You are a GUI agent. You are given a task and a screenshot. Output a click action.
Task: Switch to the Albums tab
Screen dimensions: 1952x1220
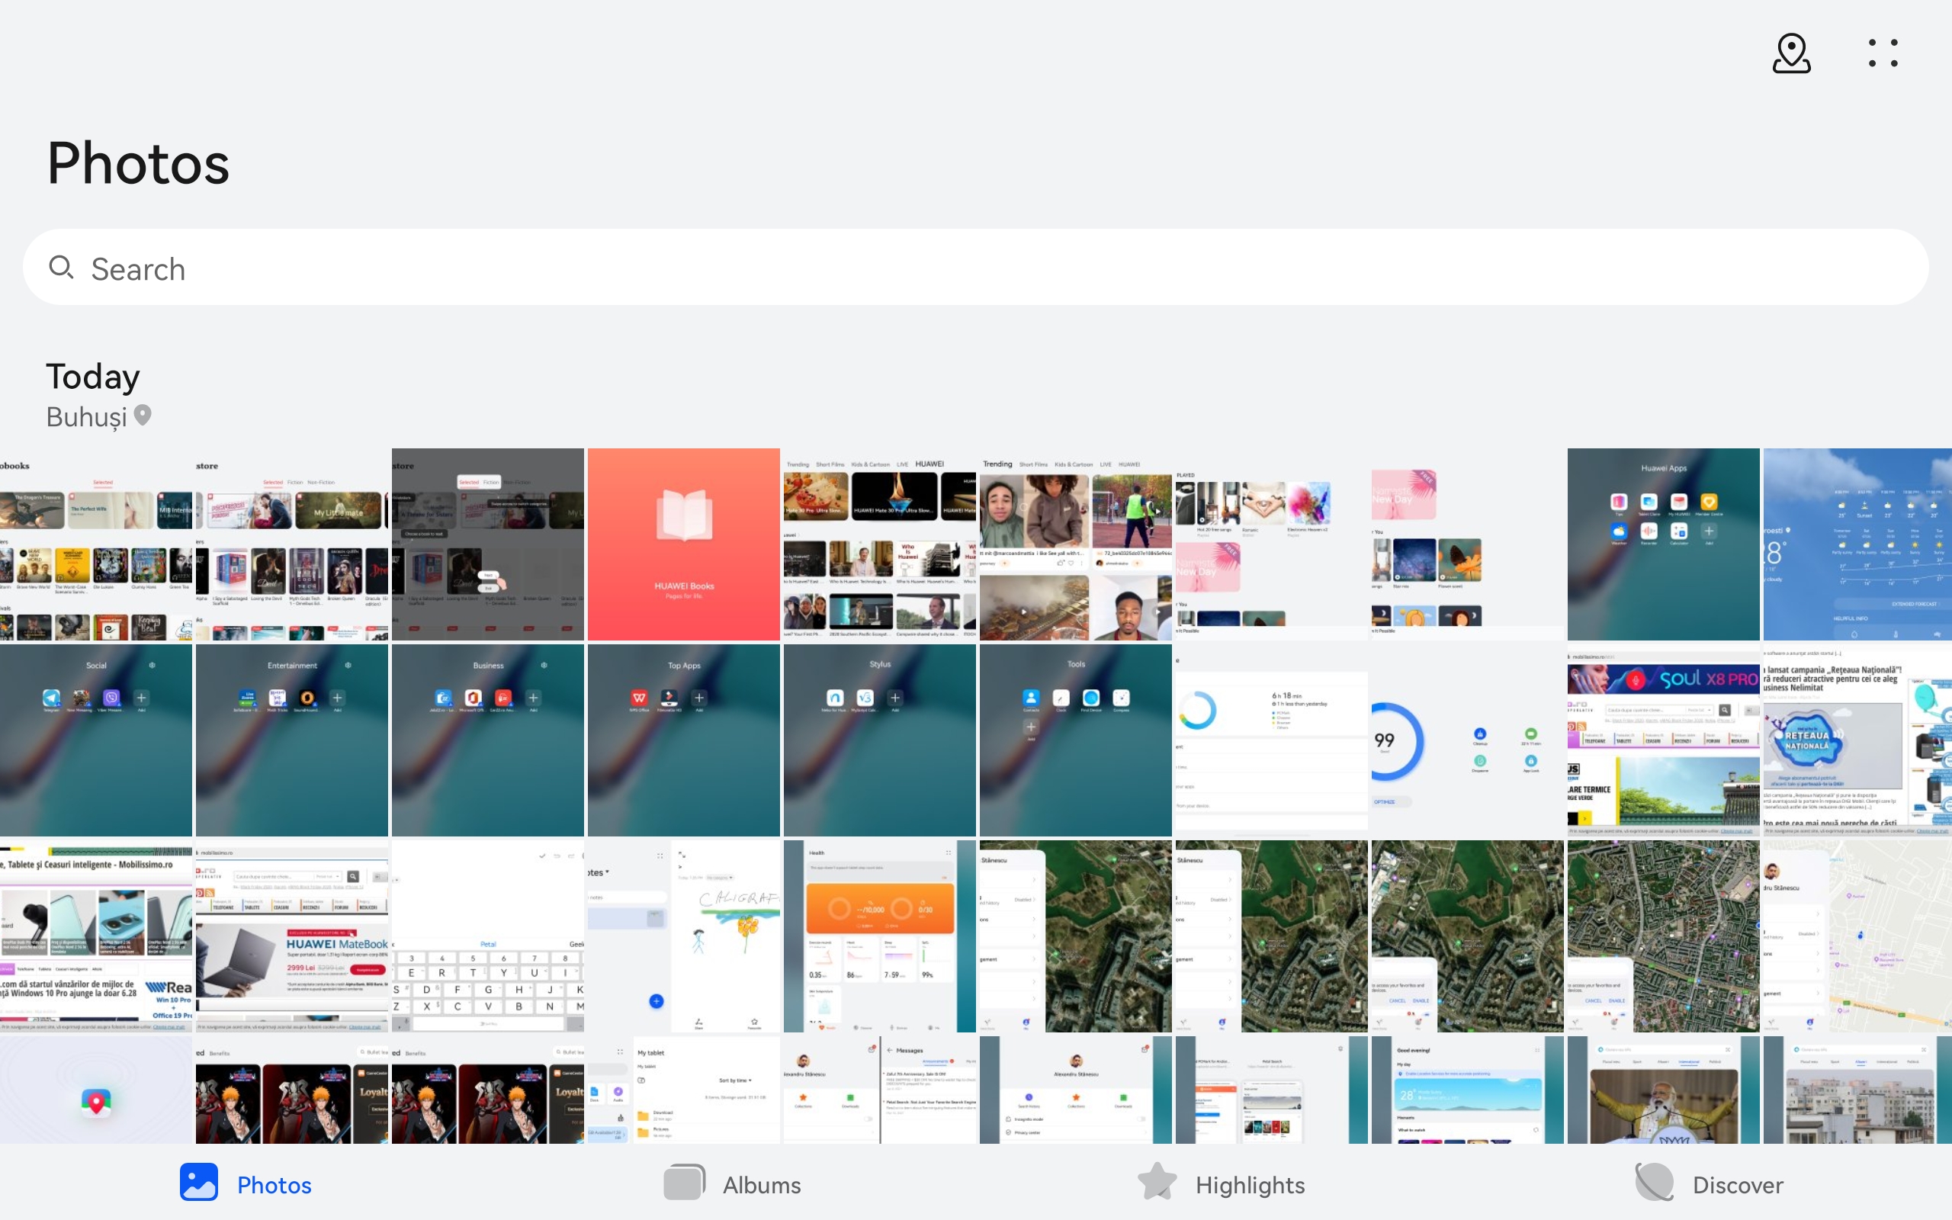pos(733,1183)
